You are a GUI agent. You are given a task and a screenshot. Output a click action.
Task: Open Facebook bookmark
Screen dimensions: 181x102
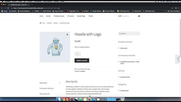(13, 11)
